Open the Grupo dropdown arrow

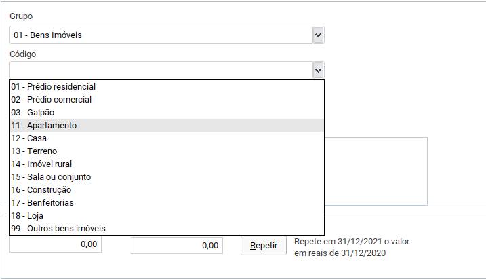[318, 35]
